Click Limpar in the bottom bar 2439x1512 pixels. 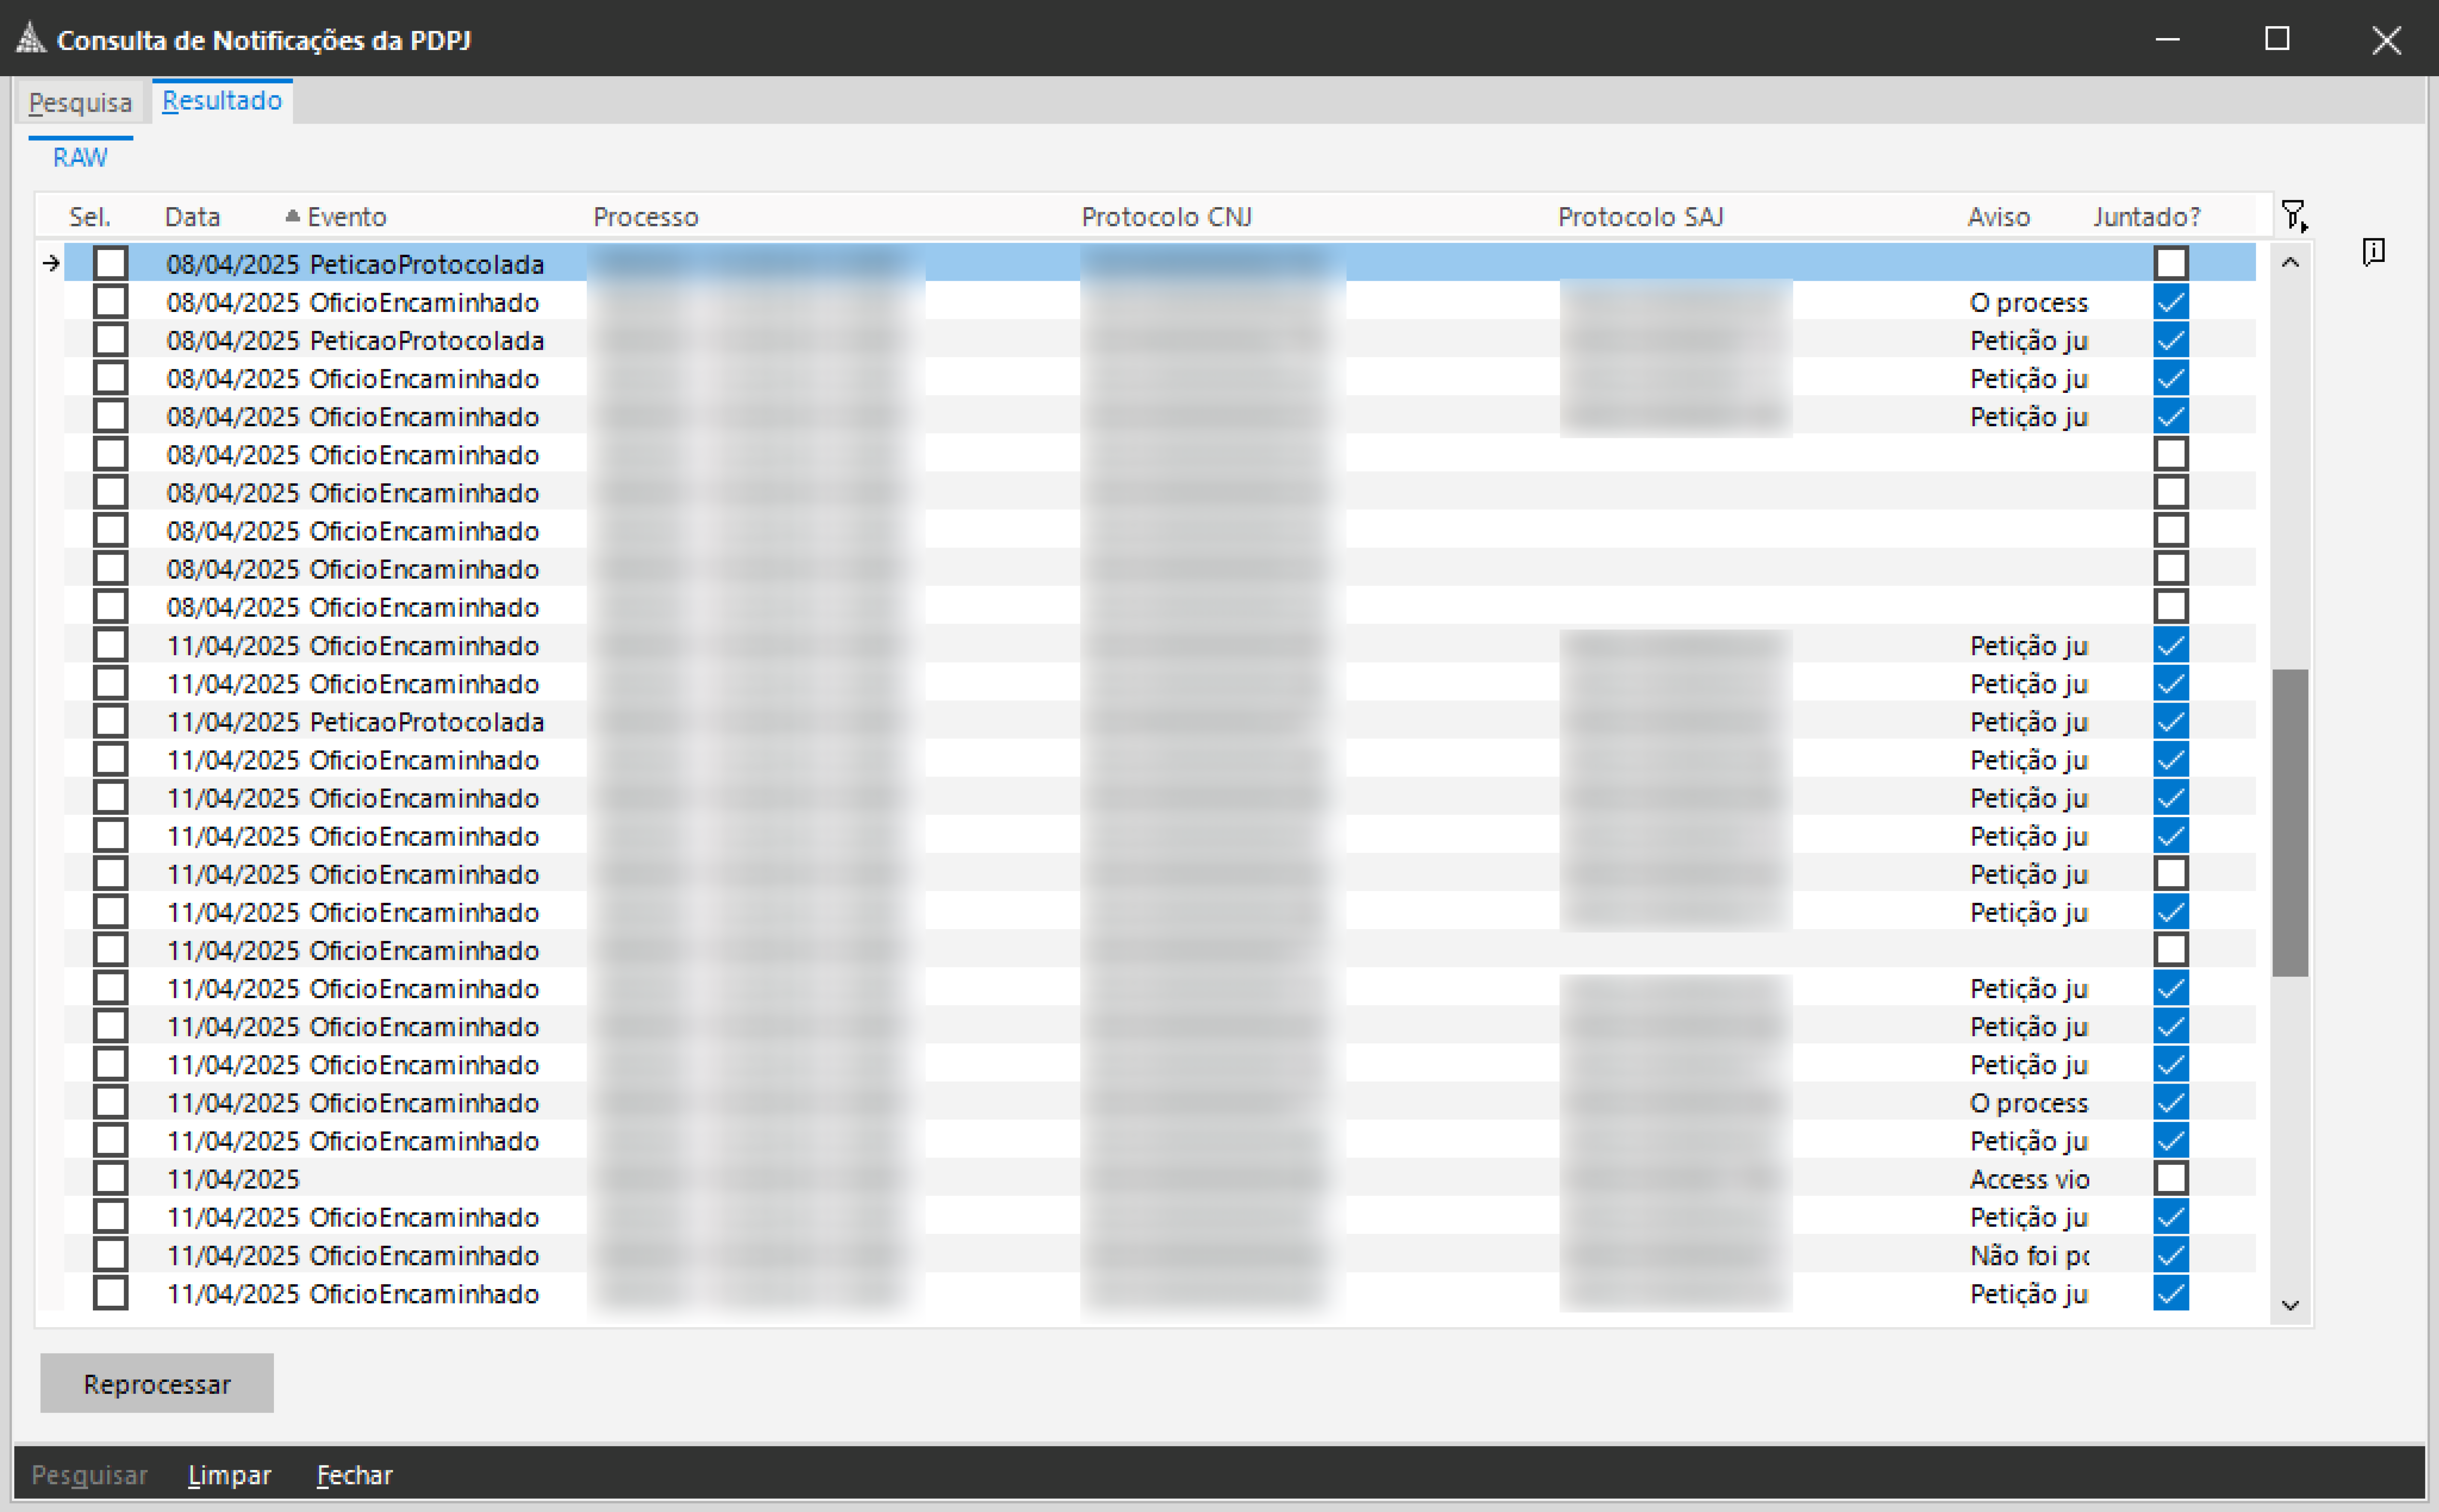(x=229, y=1475)
